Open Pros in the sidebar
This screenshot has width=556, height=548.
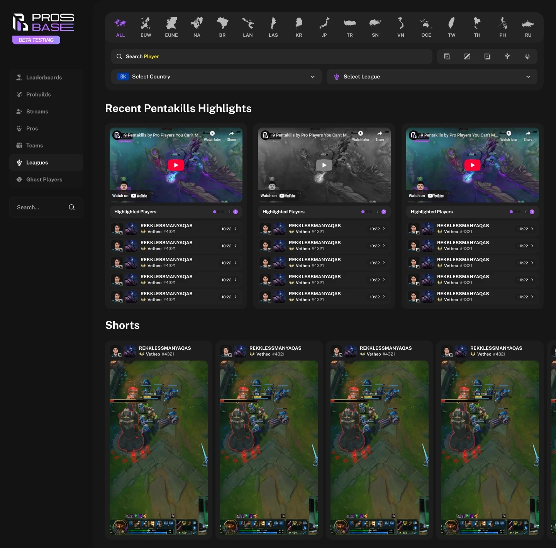(x=46, y=129)
